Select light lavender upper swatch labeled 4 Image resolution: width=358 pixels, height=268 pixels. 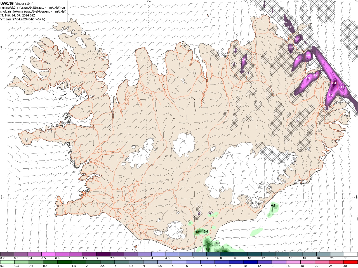(x=158, y=254)
